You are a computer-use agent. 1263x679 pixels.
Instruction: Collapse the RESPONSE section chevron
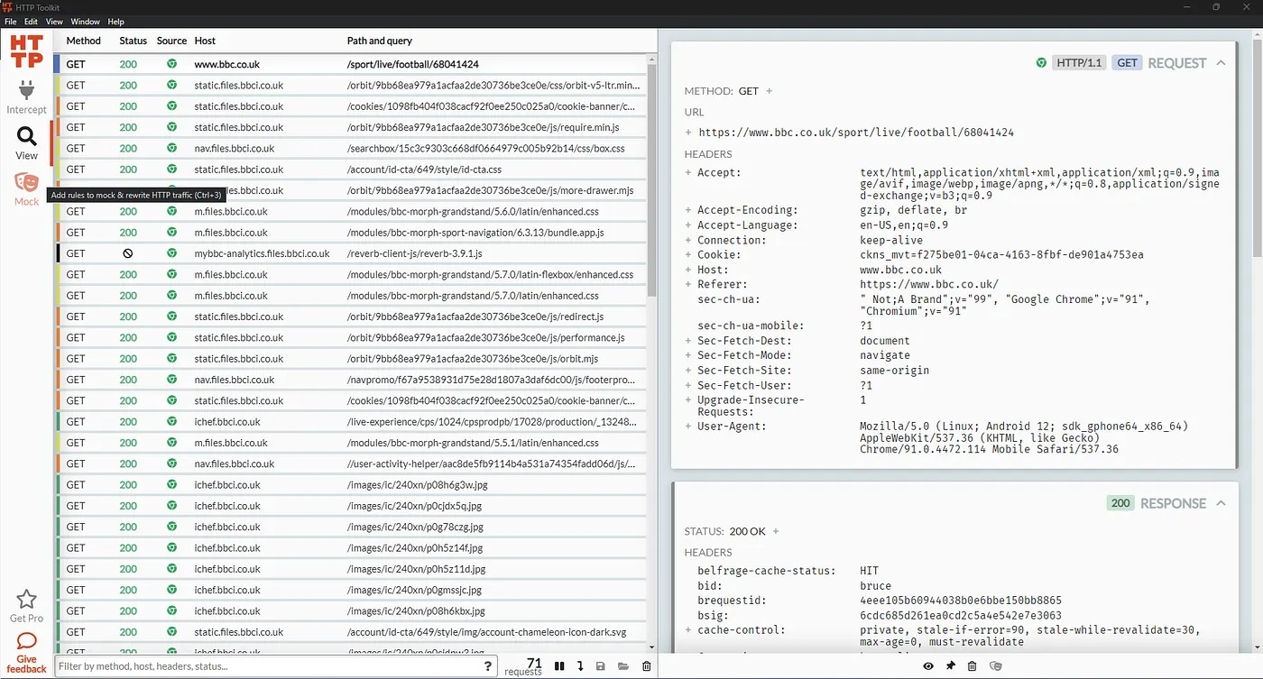point(1222,502)
